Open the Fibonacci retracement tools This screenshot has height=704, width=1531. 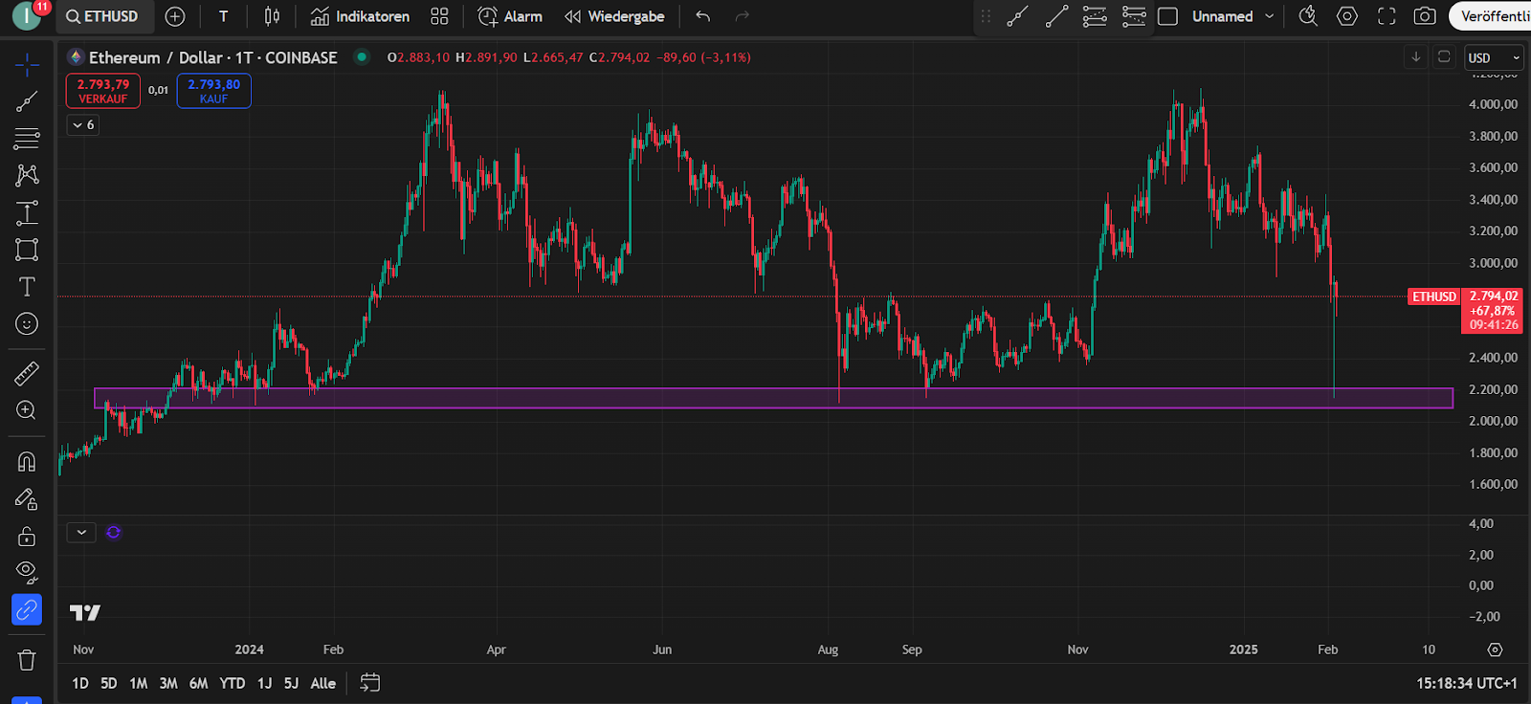27,139
